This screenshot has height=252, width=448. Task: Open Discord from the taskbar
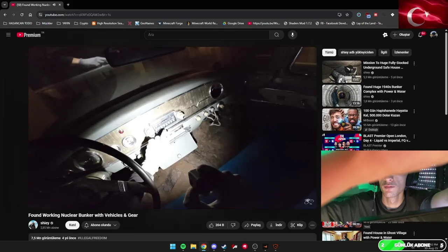[214, 246]
